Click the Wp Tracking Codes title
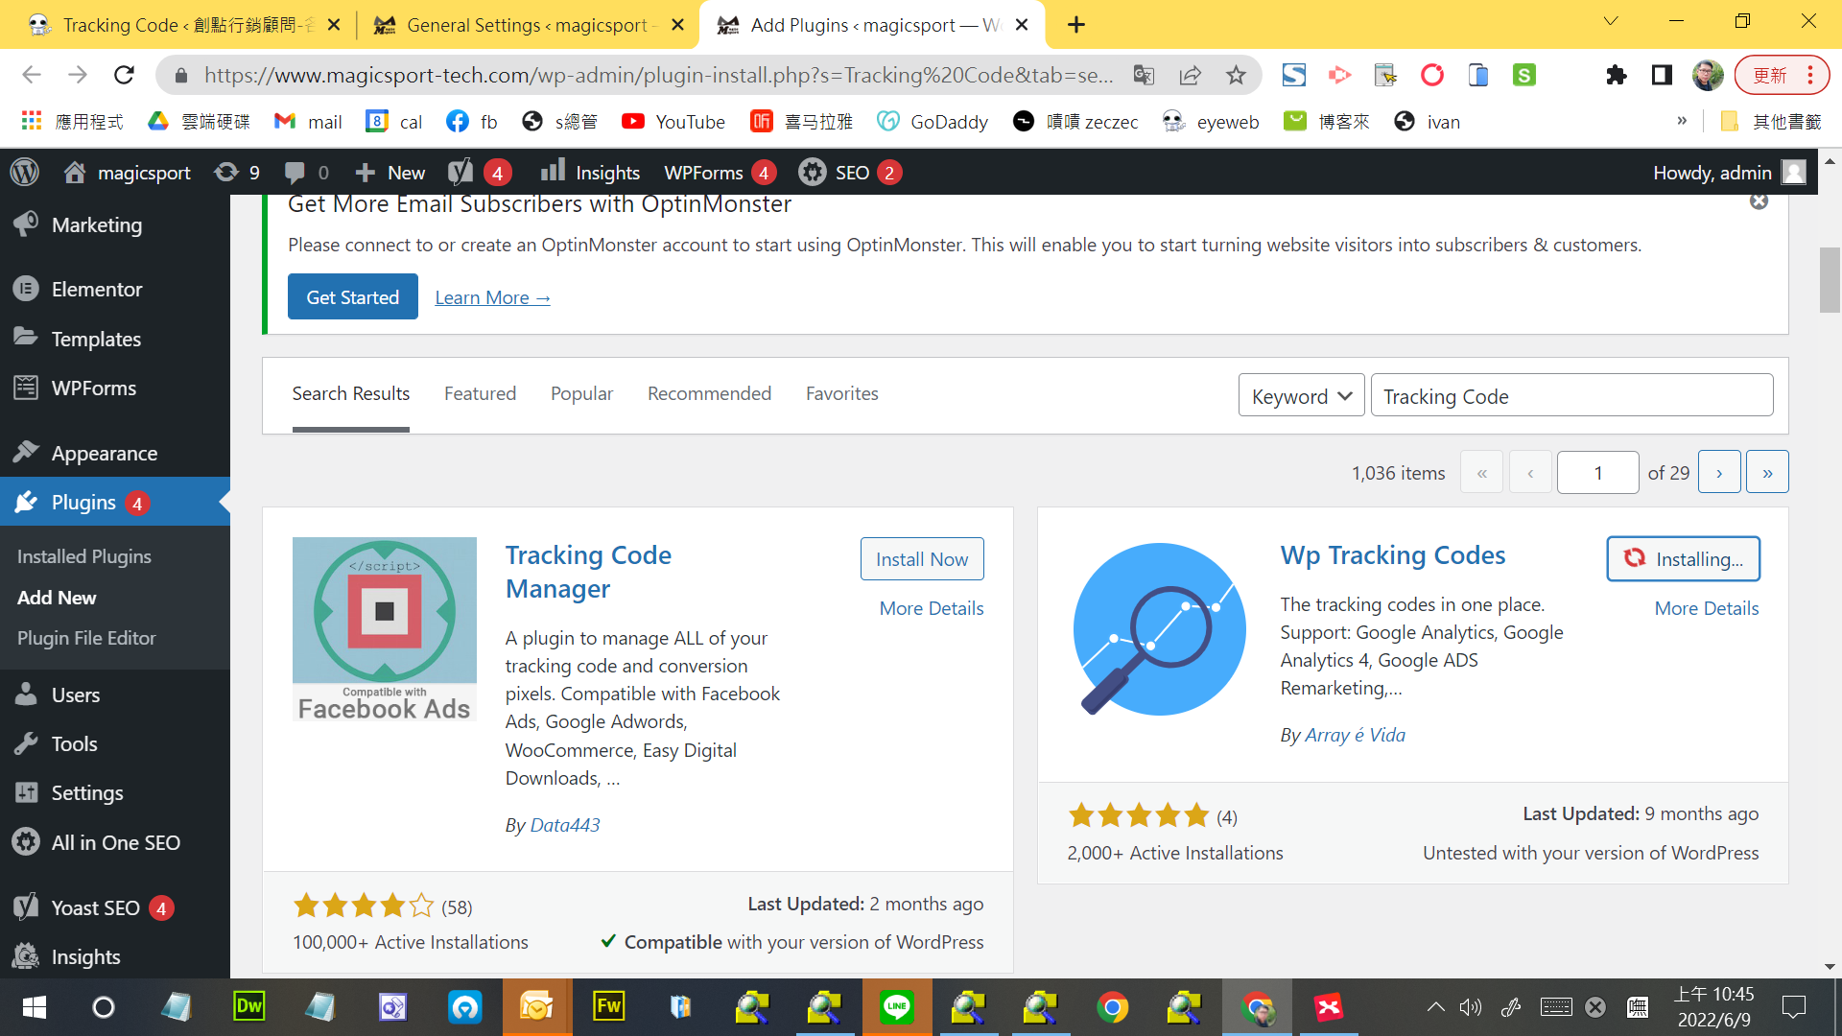The height and width of the screenshot is (1036, 1842). 1393,555
